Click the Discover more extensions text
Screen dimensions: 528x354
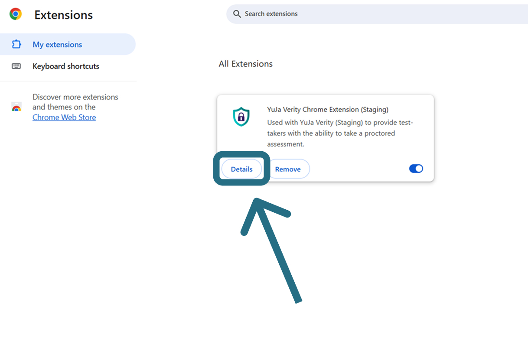(x=75, y=102)
